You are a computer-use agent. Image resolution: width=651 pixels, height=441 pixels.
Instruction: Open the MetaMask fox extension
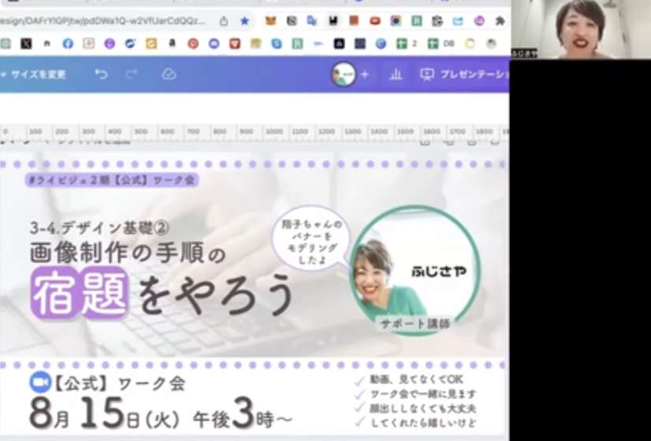(x=270, y=21)
